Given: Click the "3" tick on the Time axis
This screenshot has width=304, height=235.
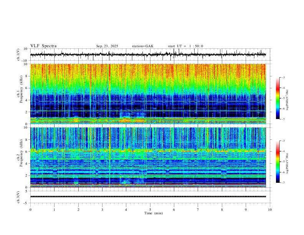Looking at the screenshot, I should click(x=102, y=210).
